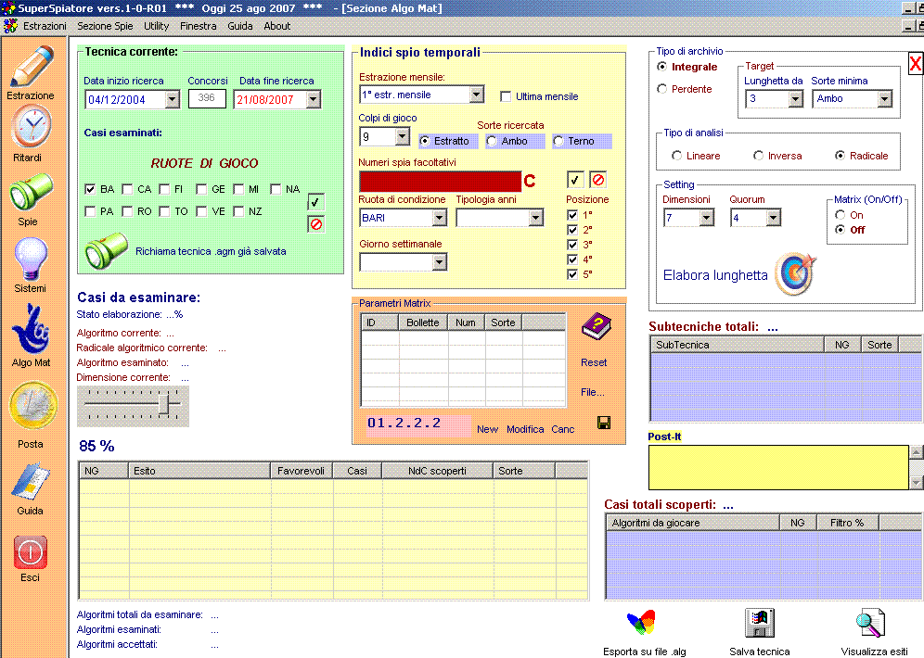Open the Sezione Spie menu

[105, 26]
